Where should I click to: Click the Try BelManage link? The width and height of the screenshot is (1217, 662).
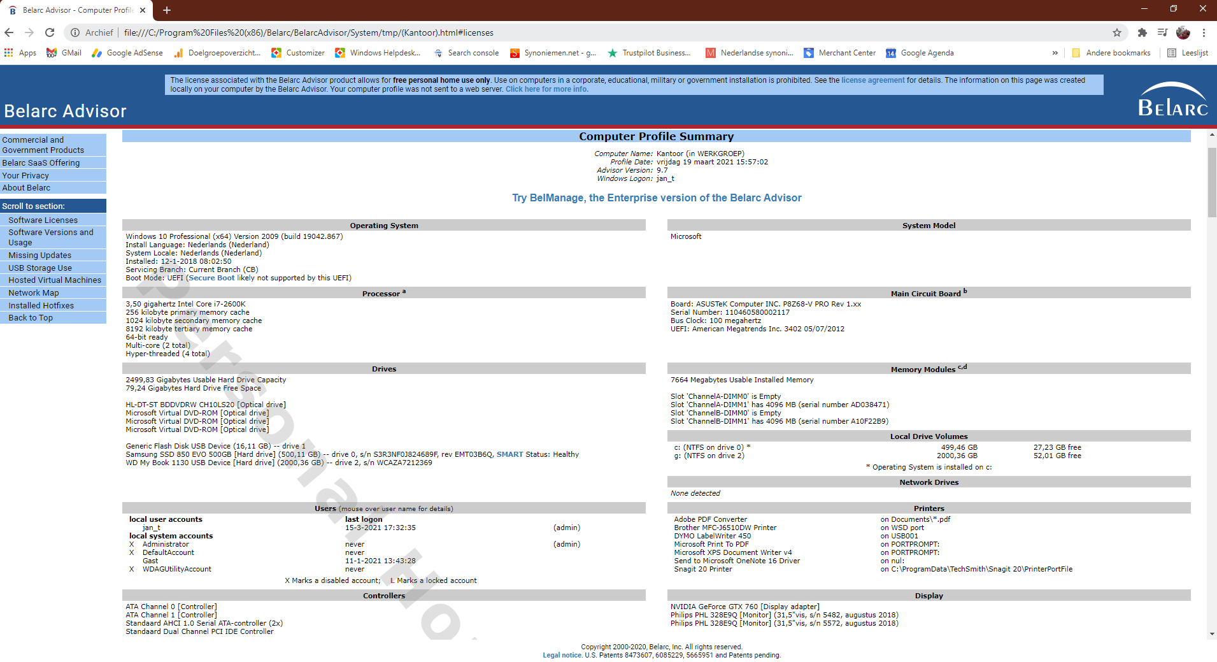pyautogui.click(x=657, y=198)
